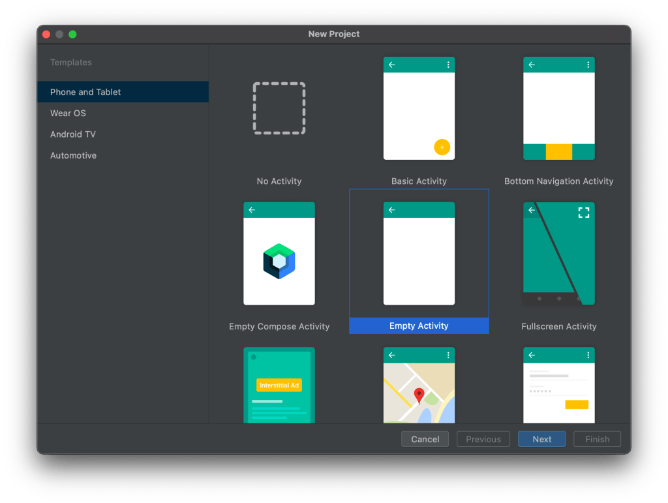Open the Phone and Tablet category
The height and width of the screenshot is (503, 668).
85,92
